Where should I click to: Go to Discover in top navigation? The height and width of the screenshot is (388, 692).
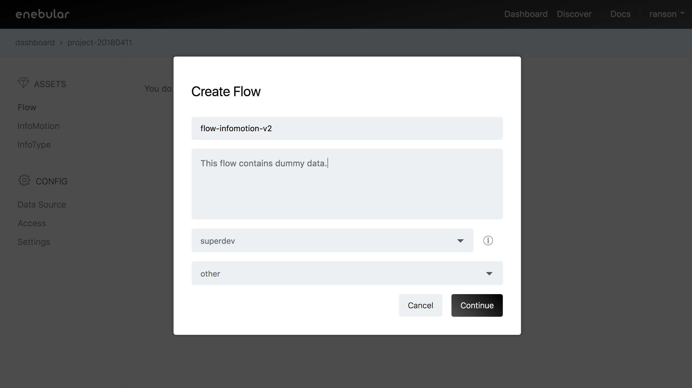574,14
